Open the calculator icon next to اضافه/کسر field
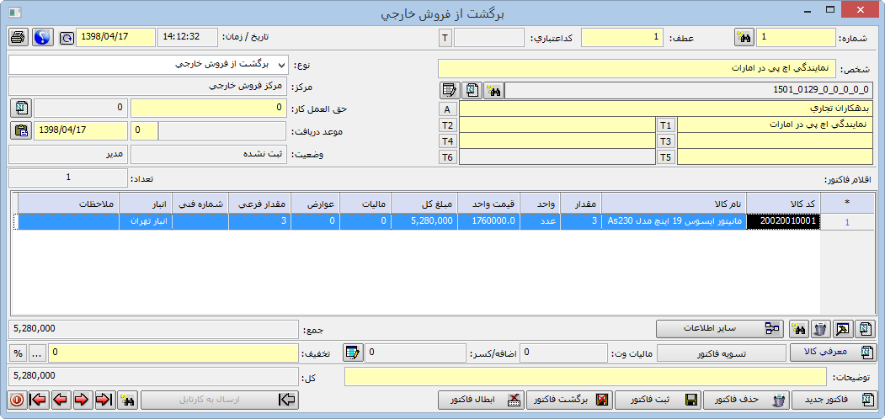Screen dimensions: 885x419 (x=353, y=353)
